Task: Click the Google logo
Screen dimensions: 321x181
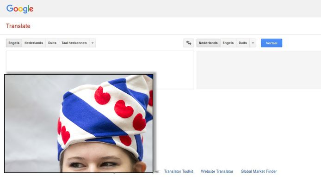Action: [x=20, y=9]
